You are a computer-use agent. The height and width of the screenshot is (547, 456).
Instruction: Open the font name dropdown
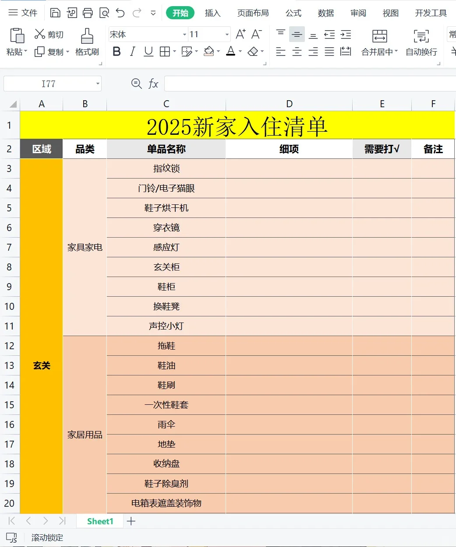(x=184, y=34)
